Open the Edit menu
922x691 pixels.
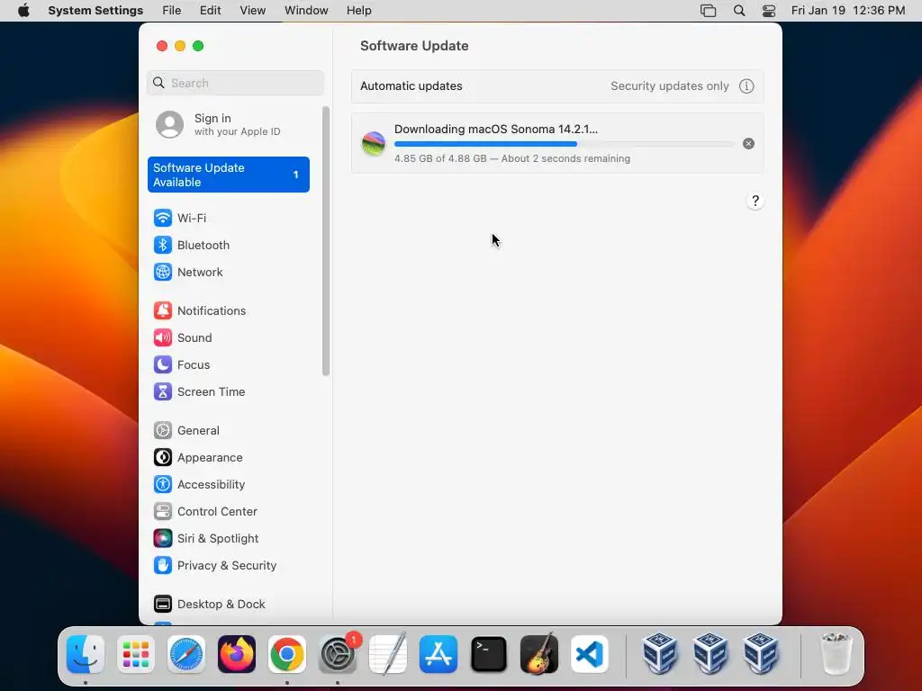coord(210,11)
